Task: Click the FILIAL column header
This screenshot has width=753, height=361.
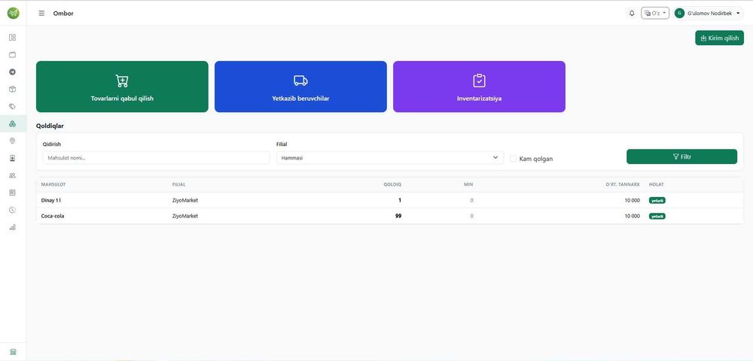Action: (x=178, y=184)
